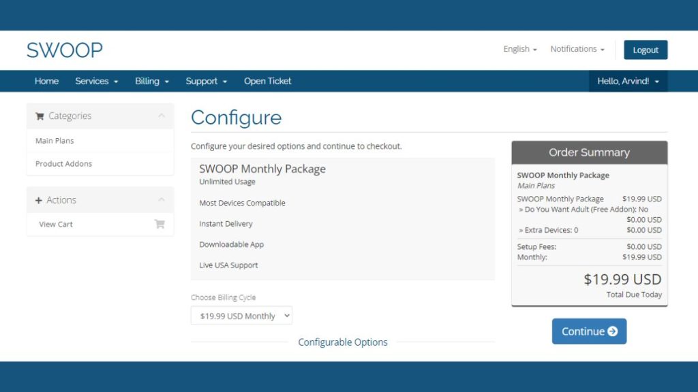Click the arrow icon on Continue button
This screenshot has width=698, height=392.
613,331
